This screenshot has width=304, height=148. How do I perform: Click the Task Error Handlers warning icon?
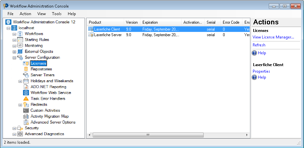click(26, 99)
